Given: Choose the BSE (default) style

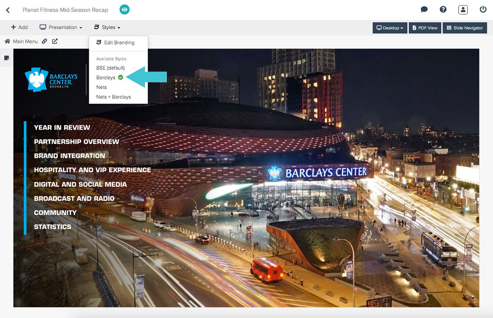Looking at the screenshot, I should coord(110,68).
